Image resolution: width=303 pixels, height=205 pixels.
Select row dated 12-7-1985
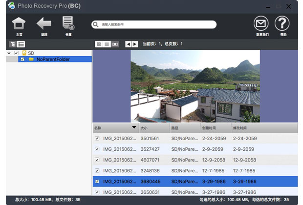pos(195,171)
